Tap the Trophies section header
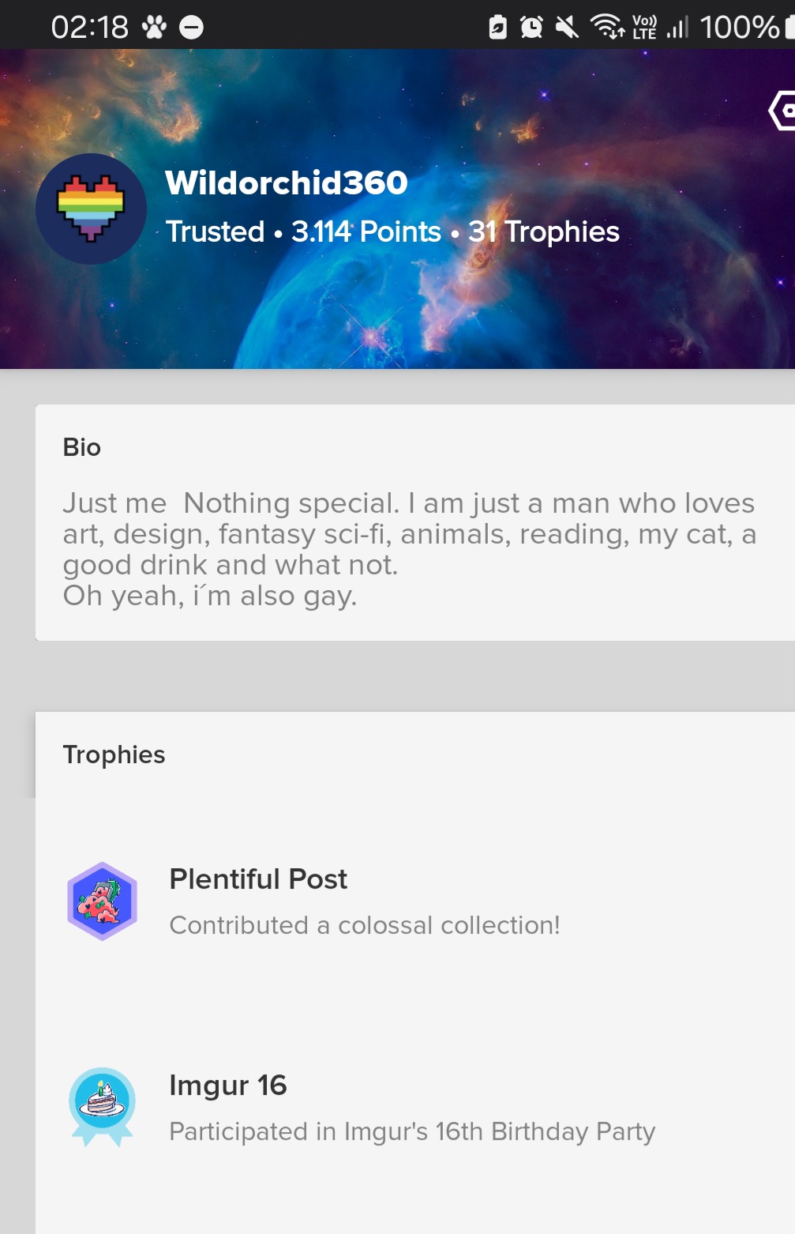This screenshot has height=1234, width=795. point(114,754)
